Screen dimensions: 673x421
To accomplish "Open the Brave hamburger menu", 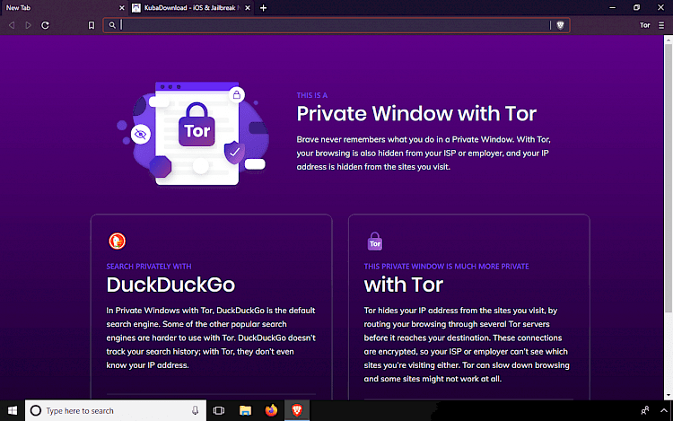I will point(661,25).
